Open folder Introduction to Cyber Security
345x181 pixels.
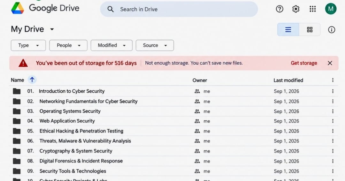(x=72, y=91)
